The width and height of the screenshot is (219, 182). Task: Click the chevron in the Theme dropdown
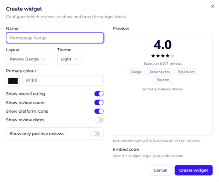(x=76, y=59)
